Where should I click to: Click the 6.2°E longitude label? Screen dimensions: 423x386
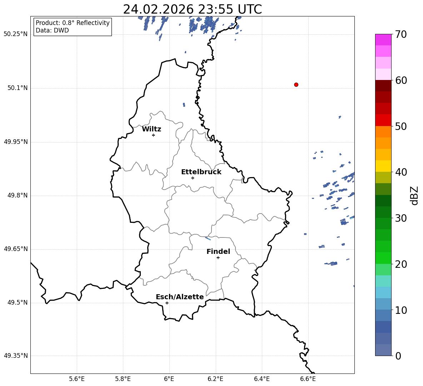(215, 379)
